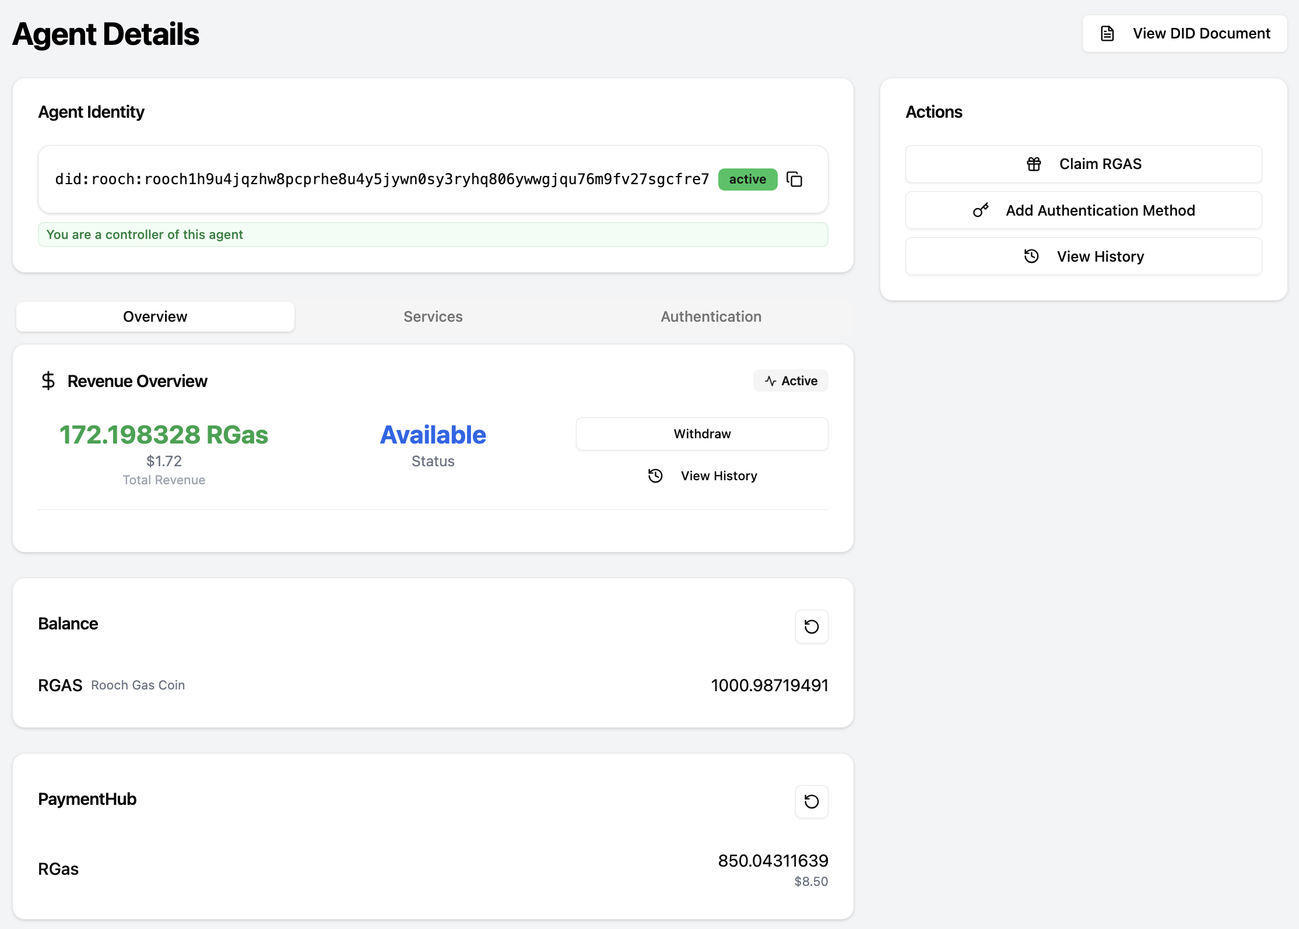1299x929 pixels.
Task: Copy the agent DID to clipboard
Action: point(794,179)
